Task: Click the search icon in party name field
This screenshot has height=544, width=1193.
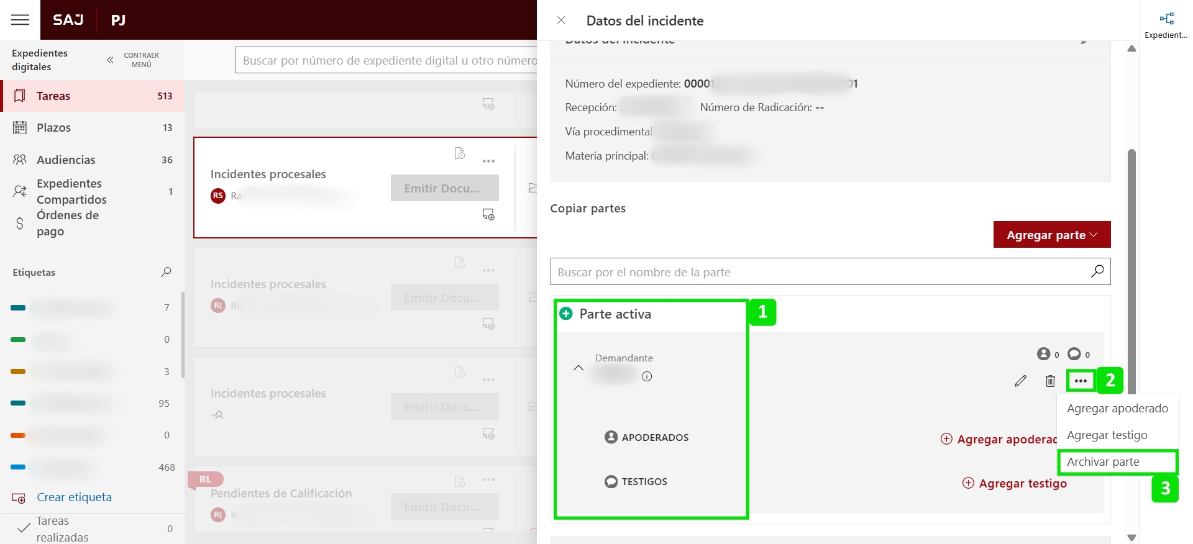Action: [1097, 271]
